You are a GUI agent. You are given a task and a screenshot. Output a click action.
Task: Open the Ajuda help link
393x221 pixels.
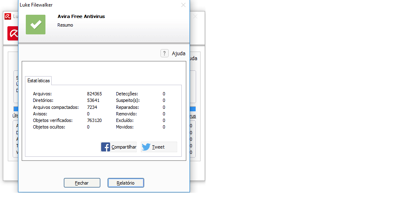[178, 53]
